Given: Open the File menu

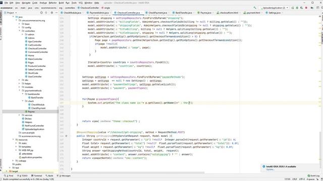Looking at the screenshot, I should click(6, 3).
